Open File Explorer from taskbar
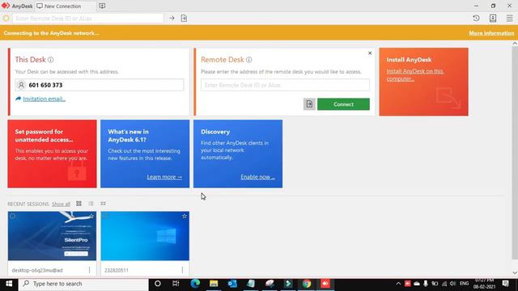The width and height of the screenshot is (518, 291). click(214, 284)
